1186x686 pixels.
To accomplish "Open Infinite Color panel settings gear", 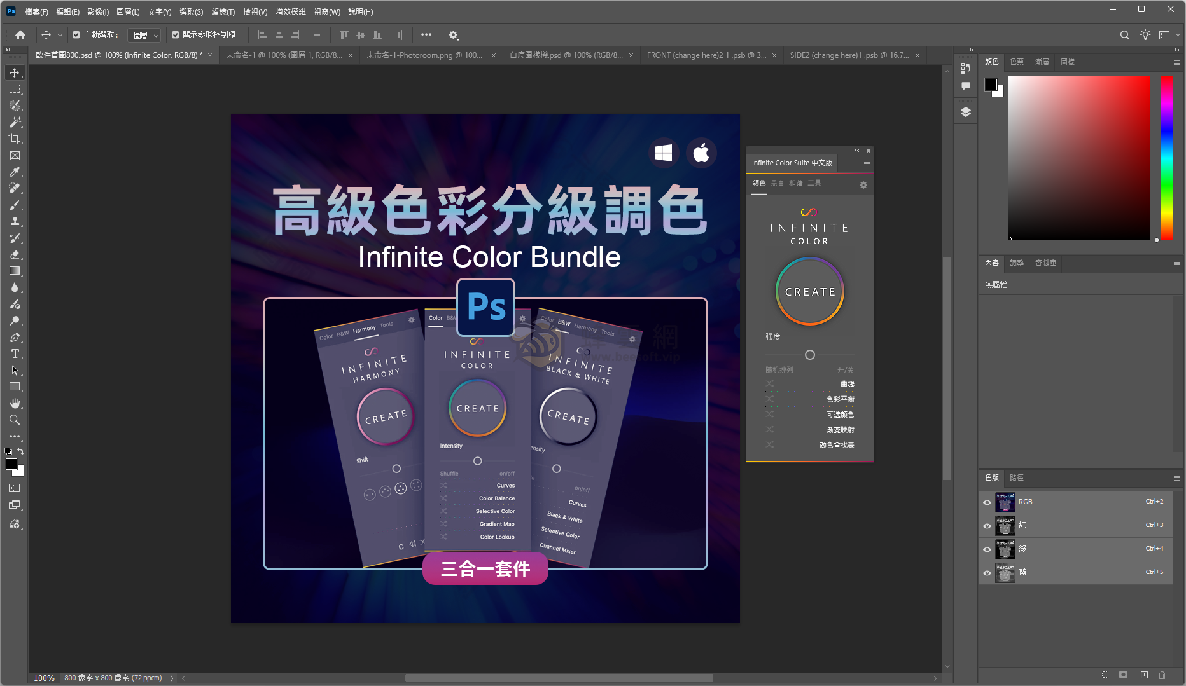I will 863,185.
